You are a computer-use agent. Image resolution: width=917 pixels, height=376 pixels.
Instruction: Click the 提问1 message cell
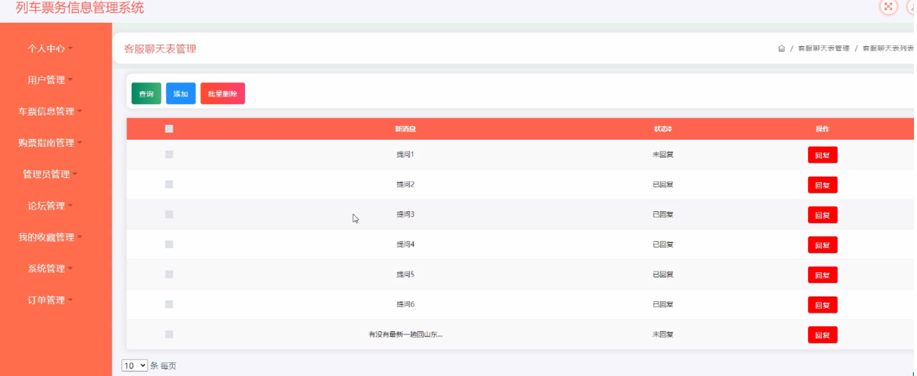(405, 154)
